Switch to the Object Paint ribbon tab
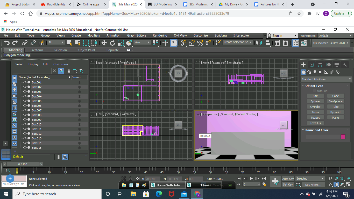This screenshot has width=354, height=199. (x=87, y=50)
